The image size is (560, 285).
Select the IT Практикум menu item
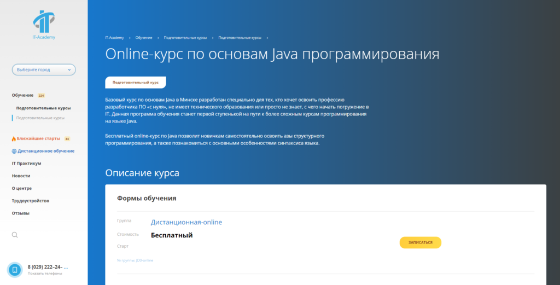pyautogui.click(x=26, y=164)
